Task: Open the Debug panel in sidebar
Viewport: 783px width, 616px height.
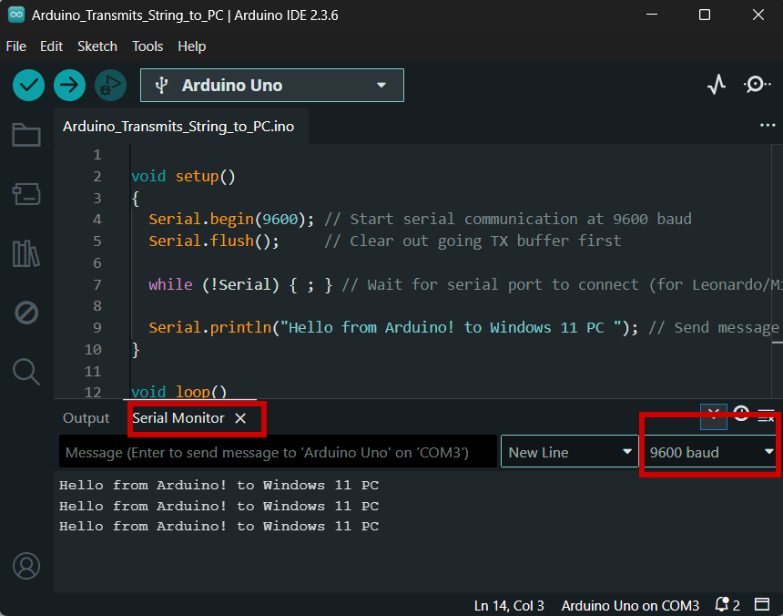Action: [26, 313]
